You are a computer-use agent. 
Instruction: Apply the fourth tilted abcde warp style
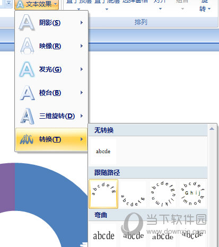coord(192,235)
